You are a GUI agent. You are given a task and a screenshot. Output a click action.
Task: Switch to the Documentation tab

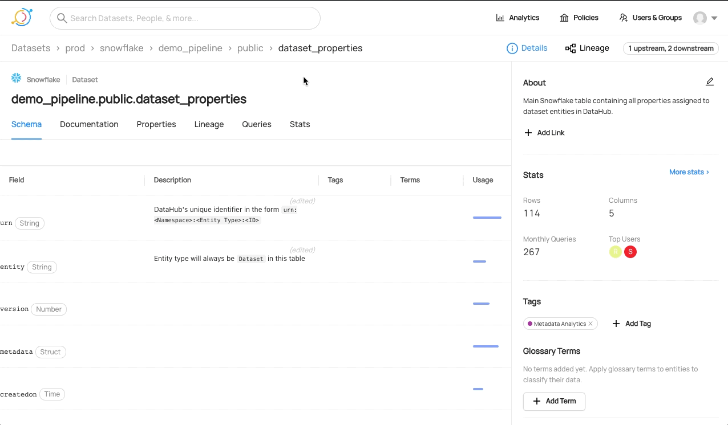click(89, 124)
